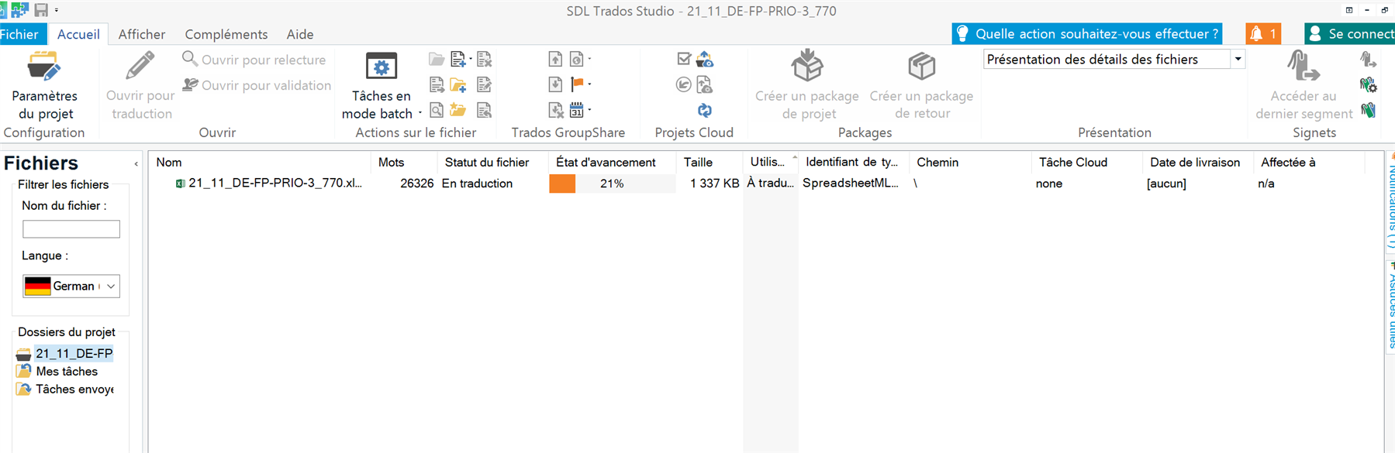Sort by Date de livraison column header
Screen dimensions: 1395x453
[1198, 163]
